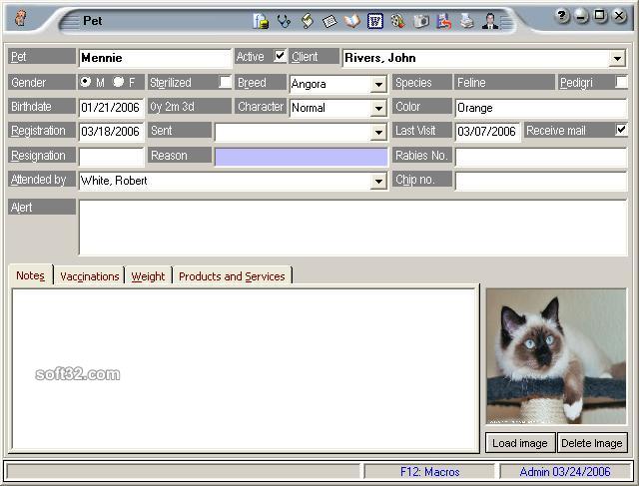The width and height of the screenshot is (639, 486).
Task: Click the film reel media icon
Action: [x=397, y=21]
